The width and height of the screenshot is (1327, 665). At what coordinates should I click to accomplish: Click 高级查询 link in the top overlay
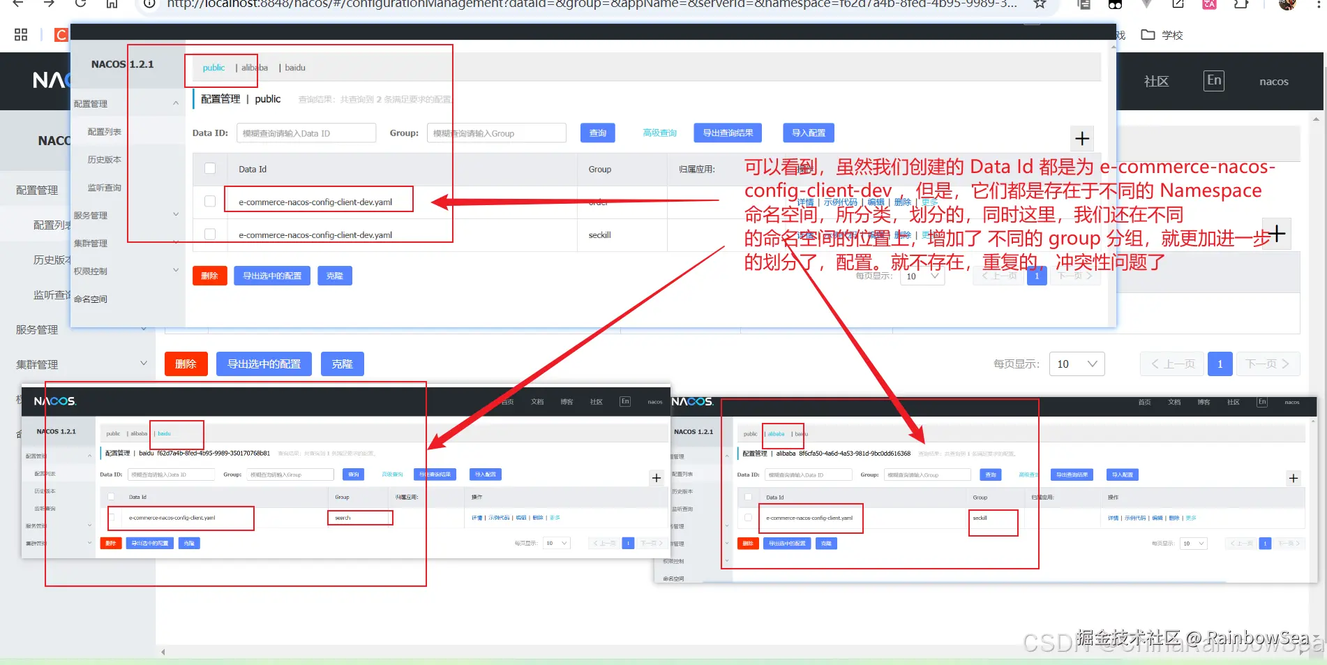pos(660,133)
